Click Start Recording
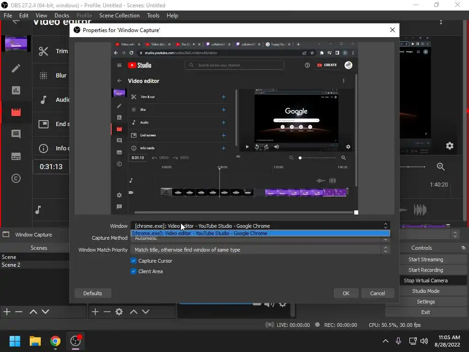The image size is (469, 352). tap(426, 270)
